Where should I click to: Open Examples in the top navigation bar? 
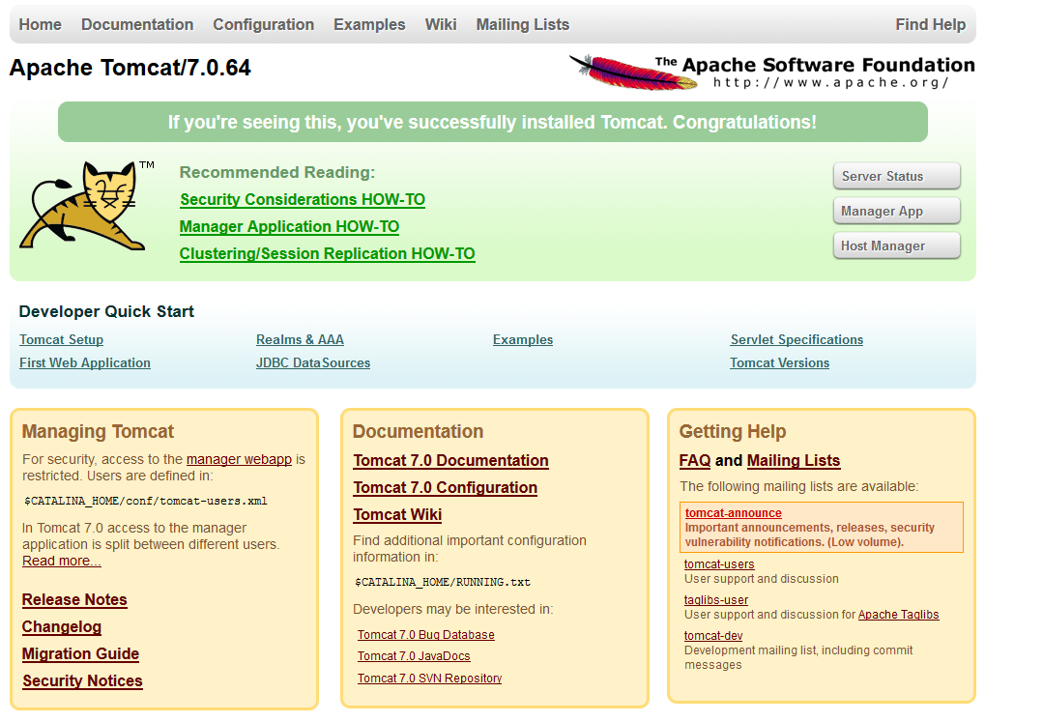[369, 24]
